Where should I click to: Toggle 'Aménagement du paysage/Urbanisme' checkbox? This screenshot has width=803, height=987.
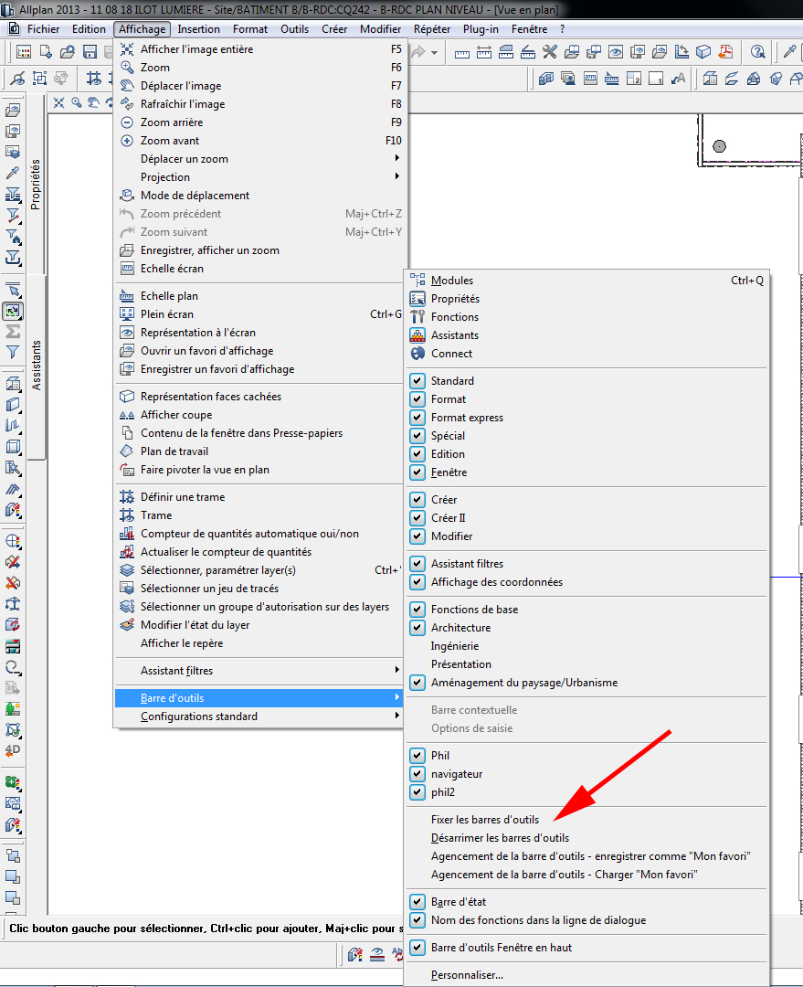417,683
